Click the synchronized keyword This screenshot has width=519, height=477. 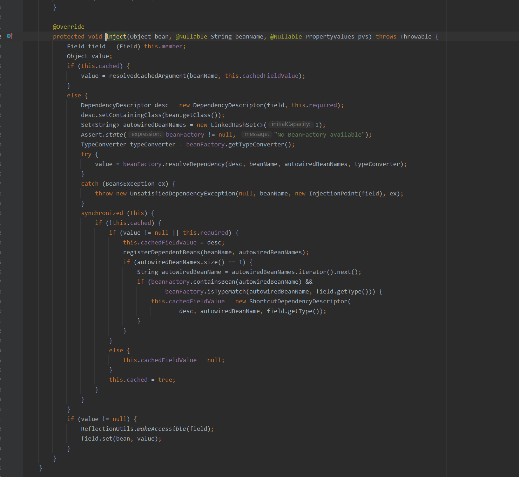102,213
